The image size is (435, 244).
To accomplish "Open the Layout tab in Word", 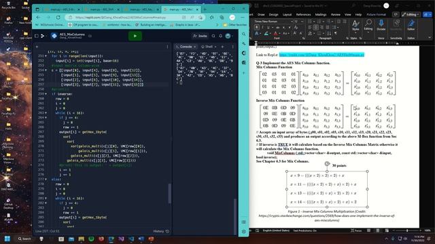I will [x=287, y=14].
